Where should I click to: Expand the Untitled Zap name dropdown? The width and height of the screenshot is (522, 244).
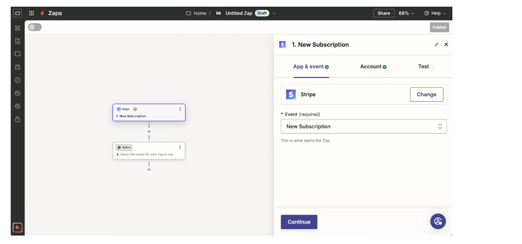[x=274, y=13]
